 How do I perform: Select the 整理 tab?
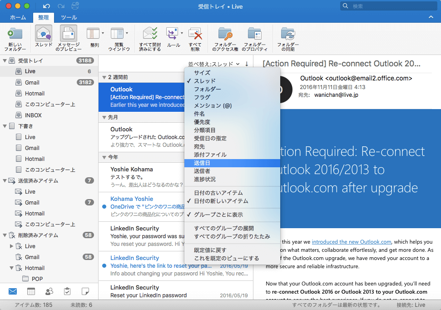click(43, 17)
